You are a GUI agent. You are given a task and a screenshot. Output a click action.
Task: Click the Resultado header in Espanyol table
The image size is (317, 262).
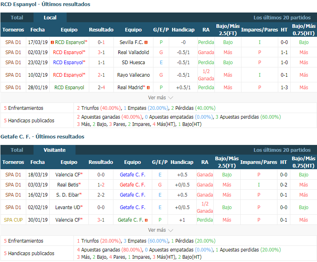pyautogui.click(x=101, y=30)
